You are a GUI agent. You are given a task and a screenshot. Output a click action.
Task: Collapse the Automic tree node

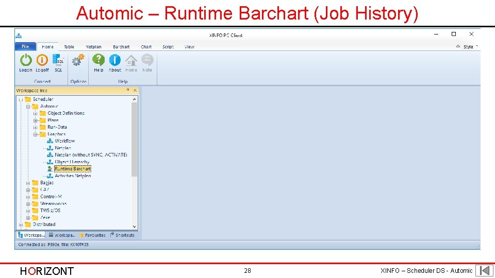click(x=28, y=107)
